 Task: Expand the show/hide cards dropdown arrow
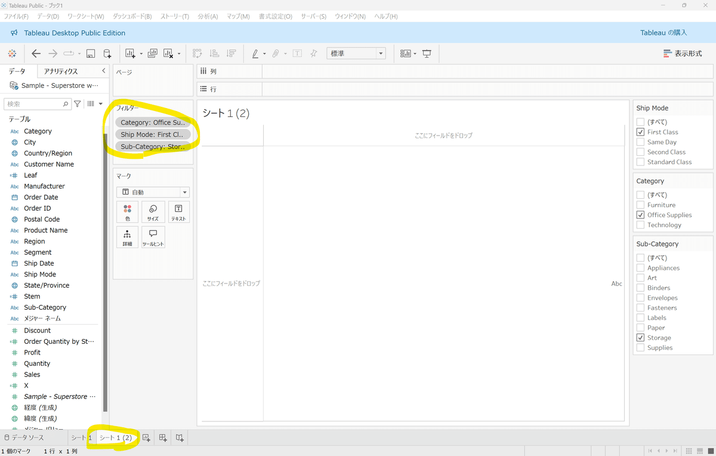pyautogui.click(x=415, y=54)
